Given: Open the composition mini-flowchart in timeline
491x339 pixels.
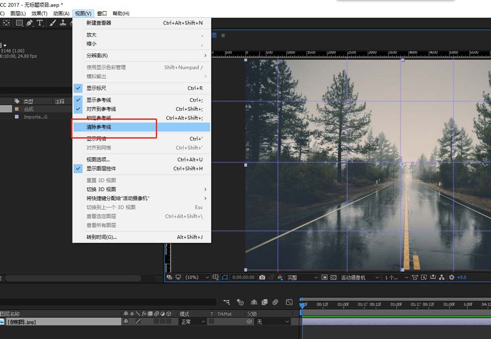Looking at the screenshot, I should [x=226, y=302].
